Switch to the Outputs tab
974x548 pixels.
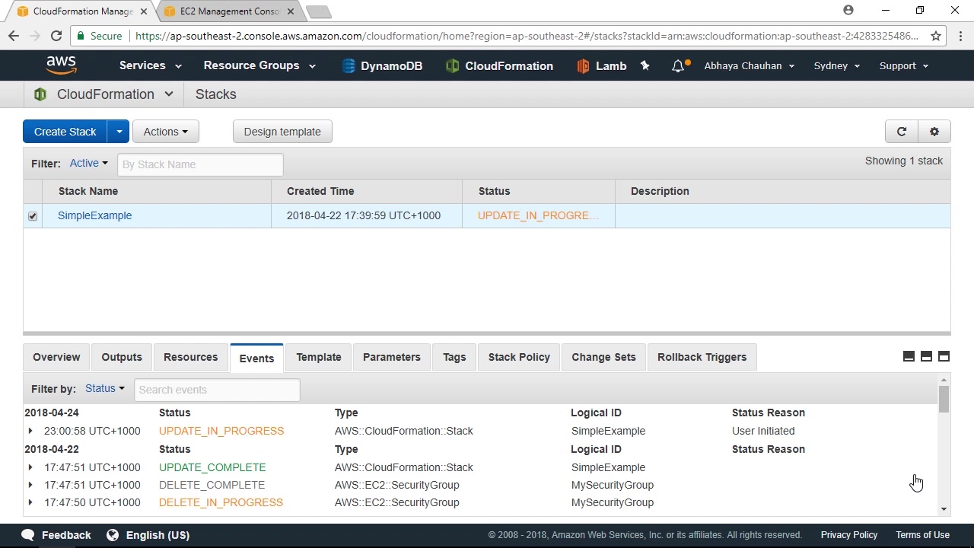(x=122, y=357)
